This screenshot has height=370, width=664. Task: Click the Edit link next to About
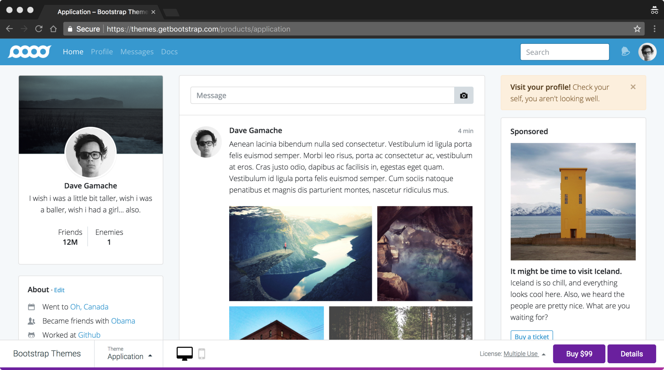click(x=59, y=290)
